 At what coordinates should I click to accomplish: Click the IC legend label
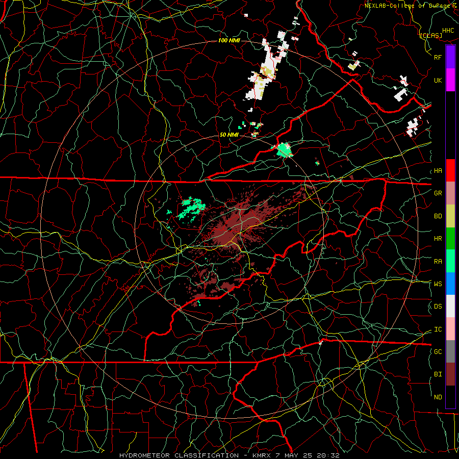(438, 329)
